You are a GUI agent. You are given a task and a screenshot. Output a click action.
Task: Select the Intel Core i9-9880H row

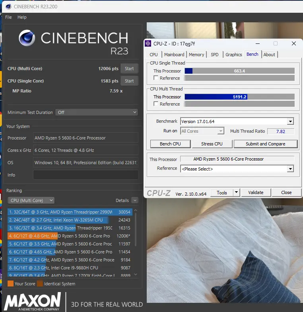(x=70, y=268)
